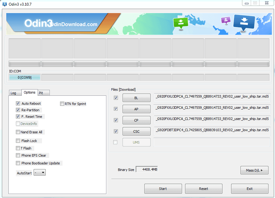The height and width of the screenshot is (198, 275).
Task: Click the Odin3 app icon in title bar
Action: tap(4, 4)
